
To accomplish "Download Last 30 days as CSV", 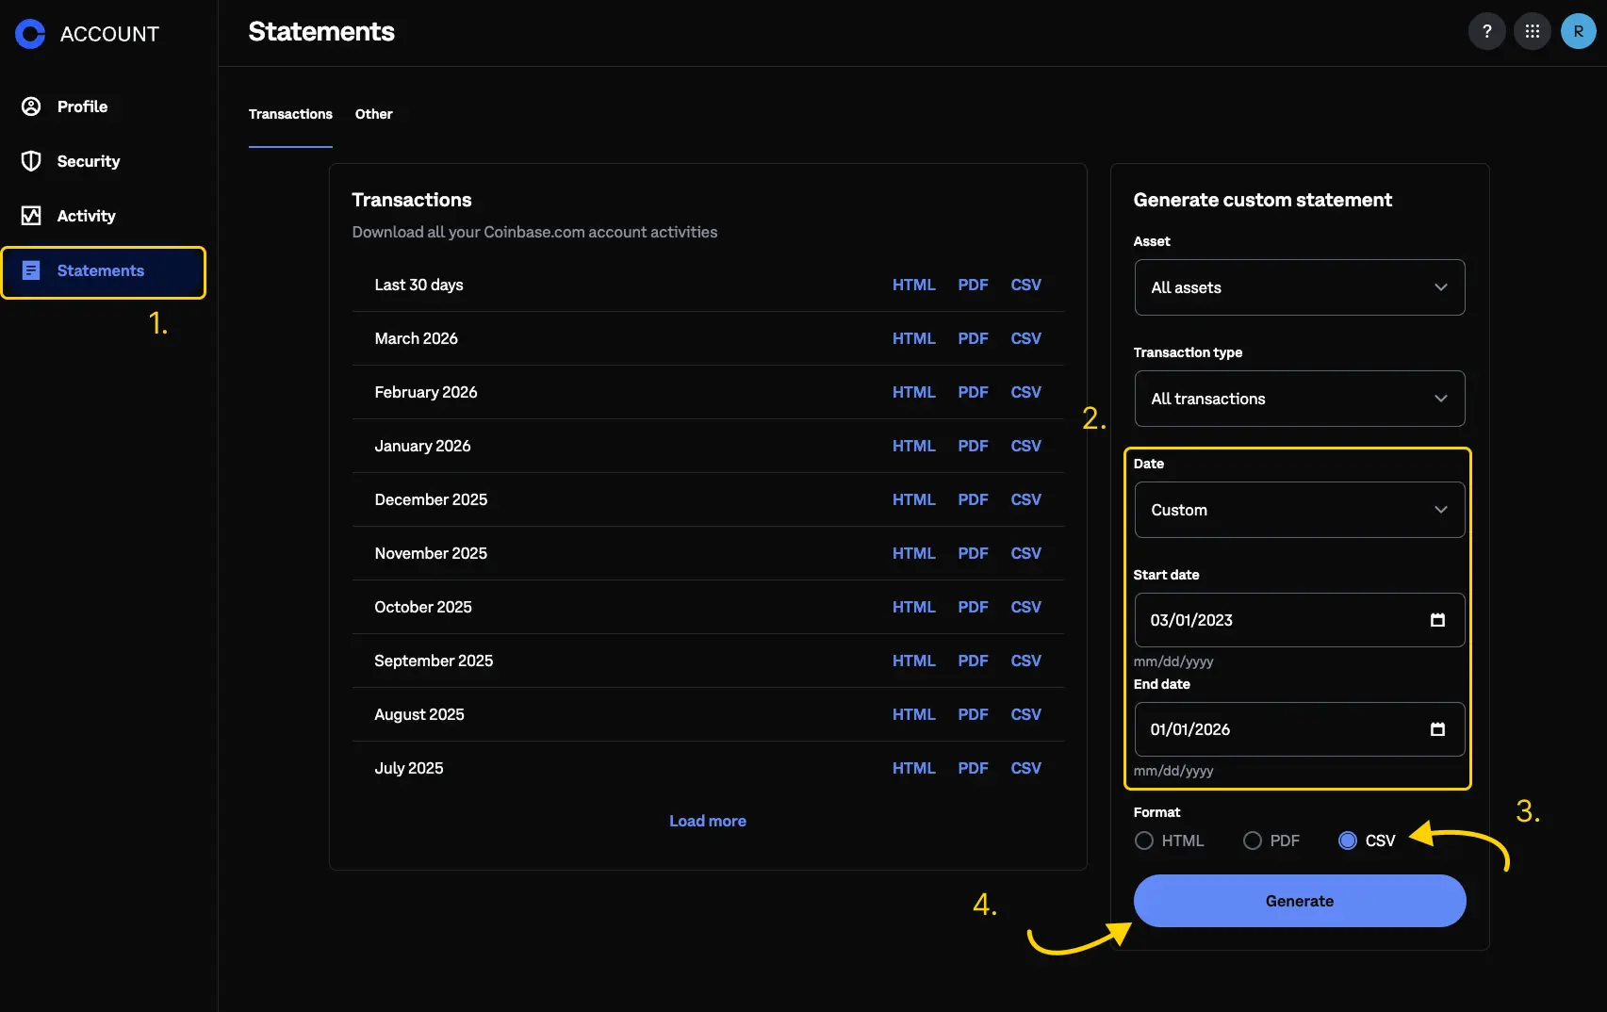I will [1025, 285].
